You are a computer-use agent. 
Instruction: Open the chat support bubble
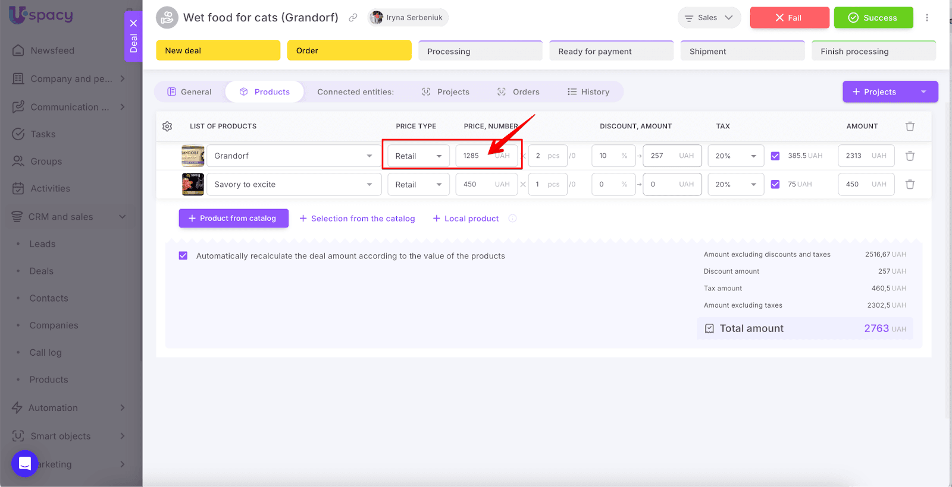coord(24,463)
